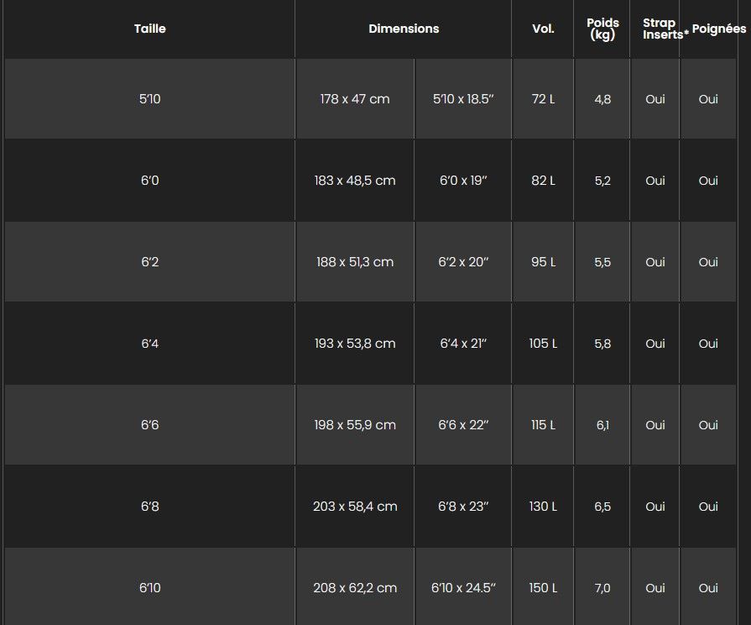Click the Taille column header
751x625 pixels.
(x=150, y=29)
